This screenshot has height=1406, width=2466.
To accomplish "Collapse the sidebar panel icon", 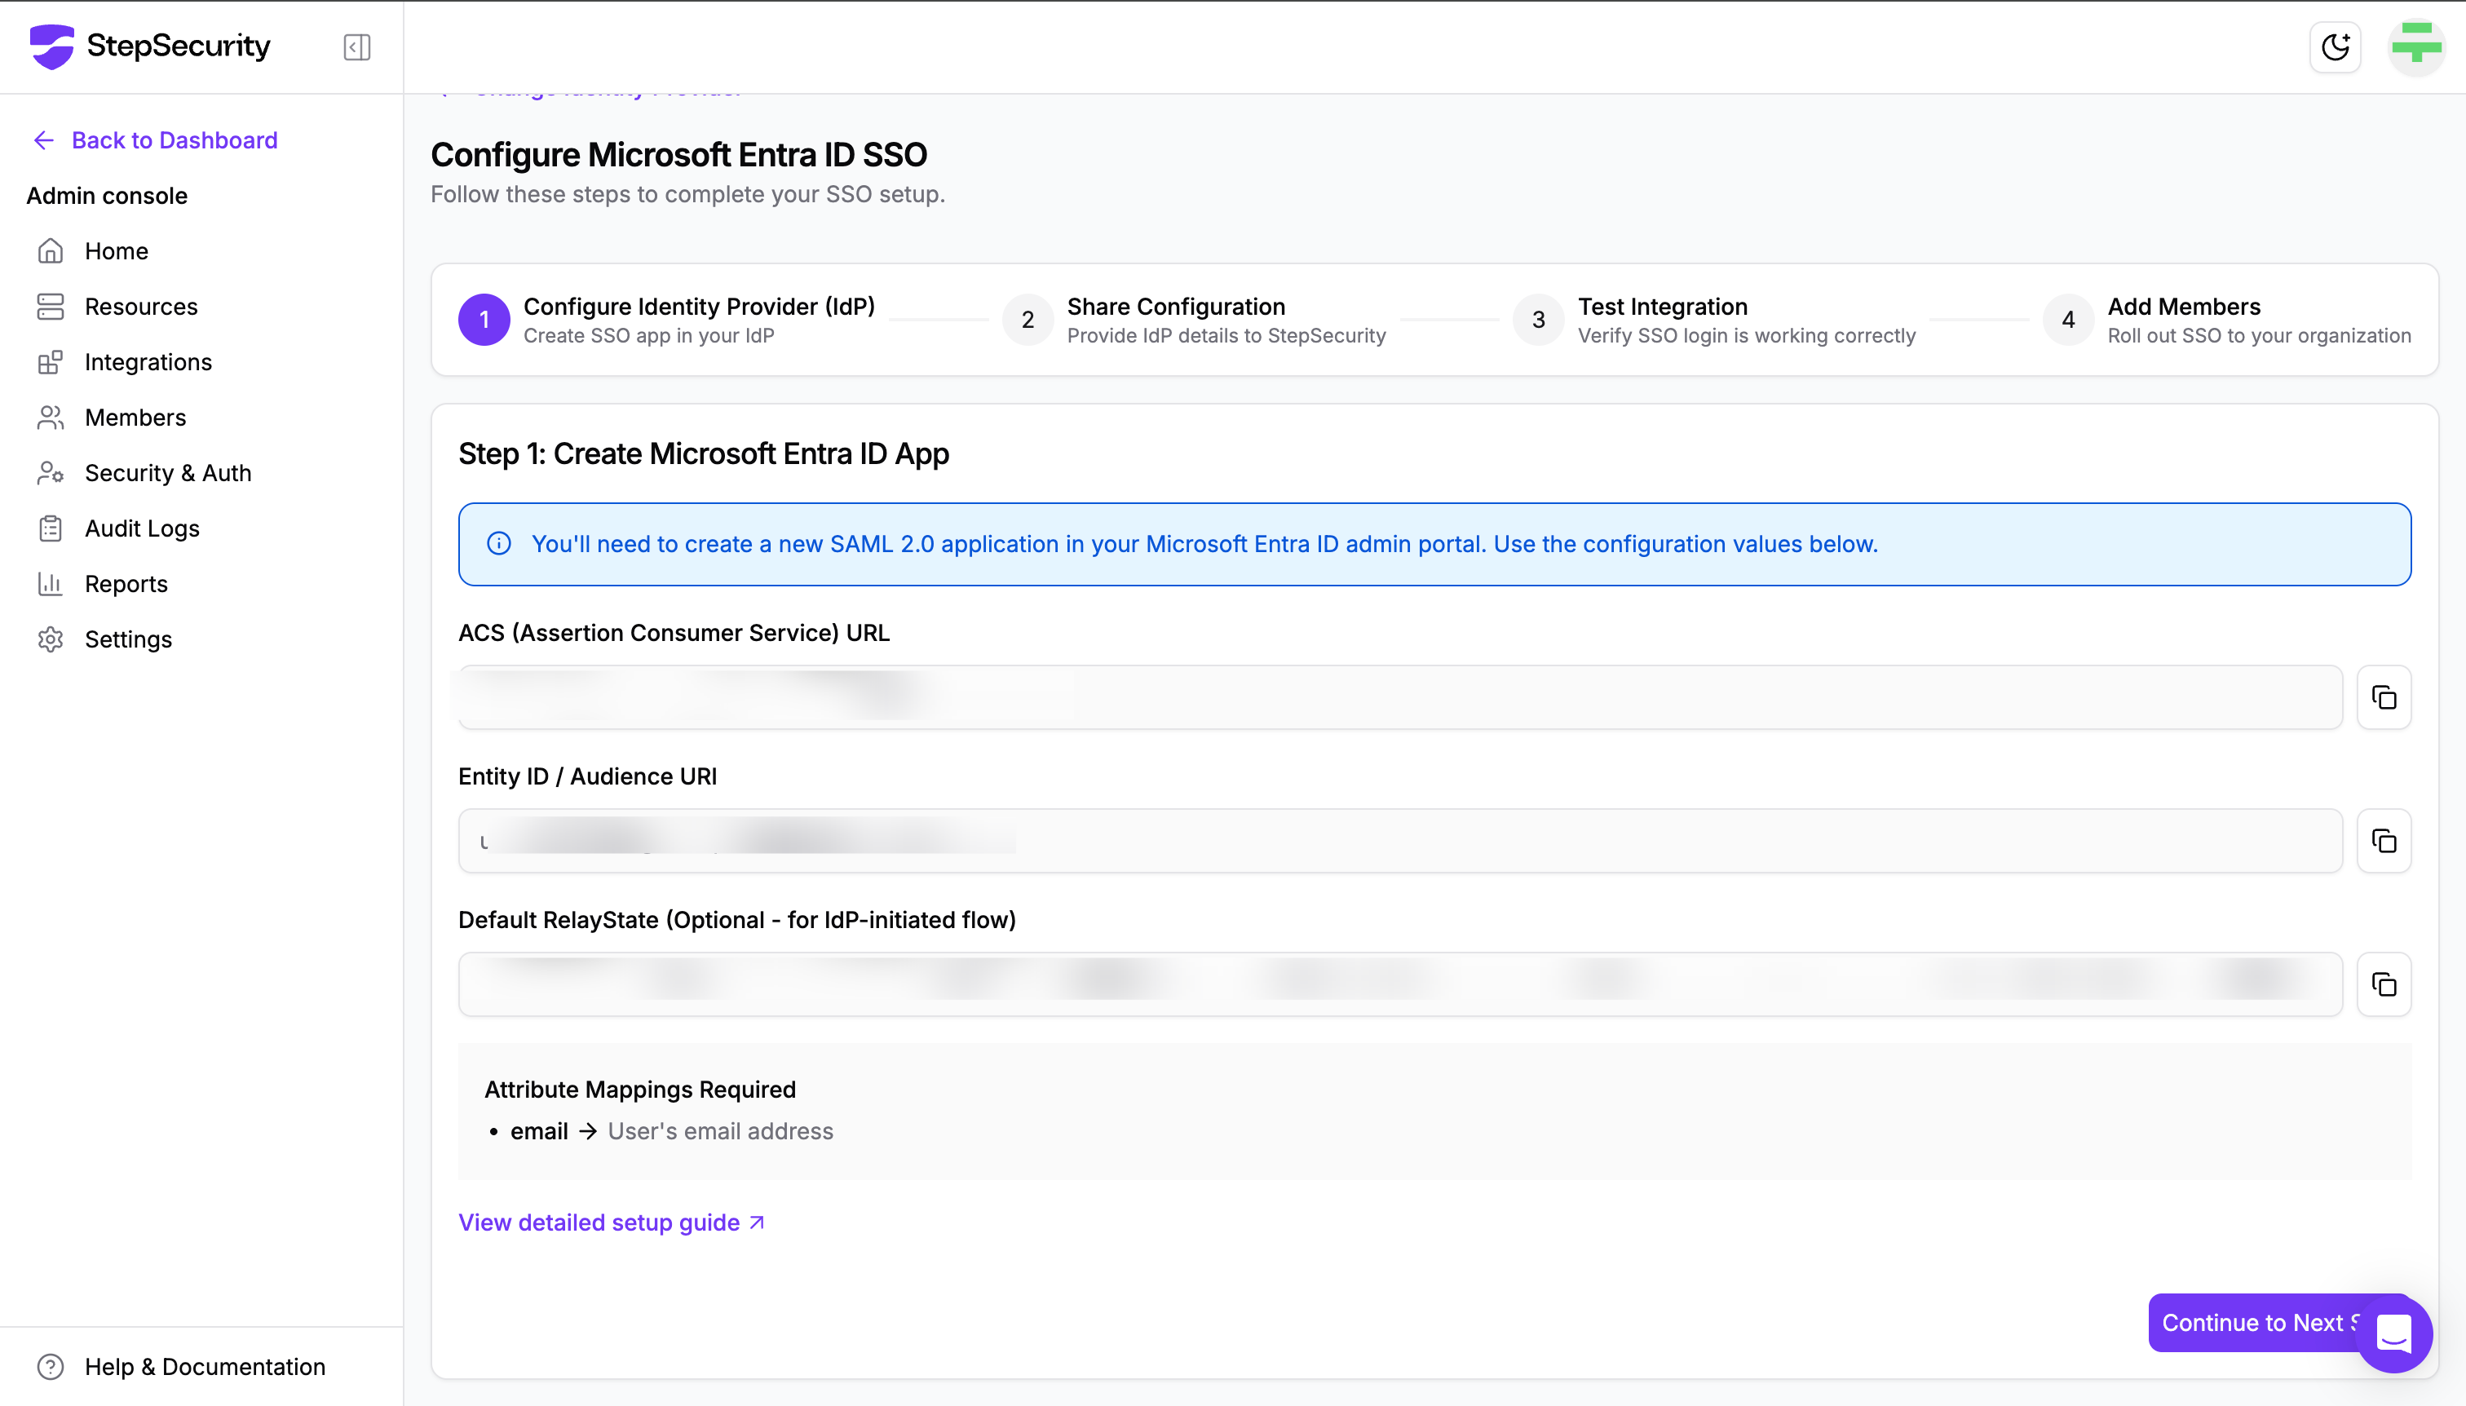I will [x=356, y=47].
